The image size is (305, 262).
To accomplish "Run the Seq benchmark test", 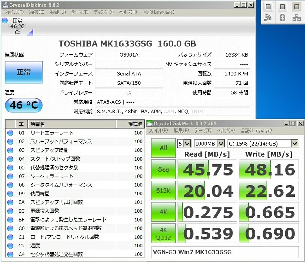I will [x=163, y=169].
